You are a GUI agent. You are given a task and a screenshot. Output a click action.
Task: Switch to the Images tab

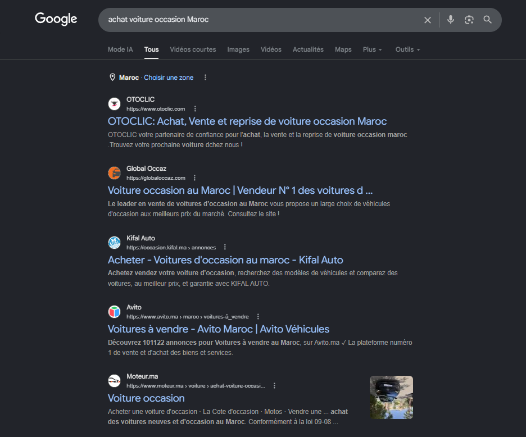point(238,49)
